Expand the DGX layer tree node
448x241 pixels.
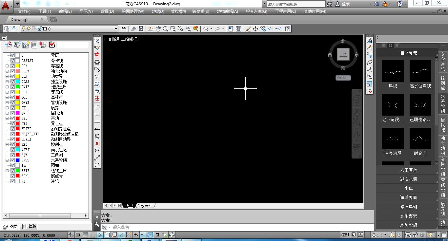point(7,66)
